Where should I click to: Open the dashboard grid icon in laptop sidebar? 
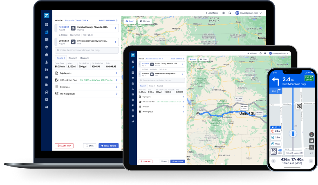coord(47,25)
